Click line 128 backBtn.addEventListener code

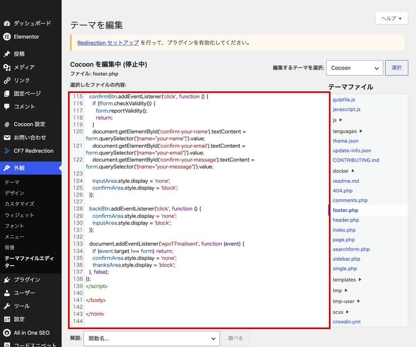pyautogui.click(x=145, y=209)
